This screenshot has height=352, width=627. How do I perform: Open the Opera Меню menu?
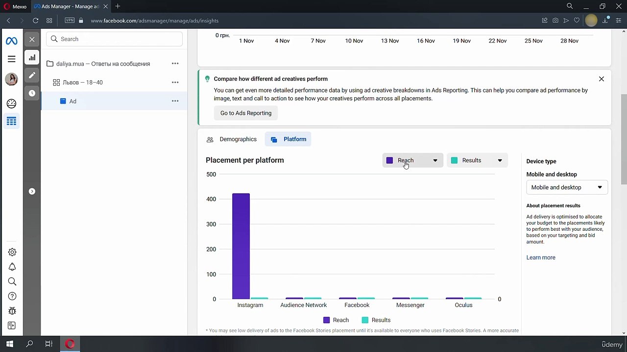click(15, 6)
